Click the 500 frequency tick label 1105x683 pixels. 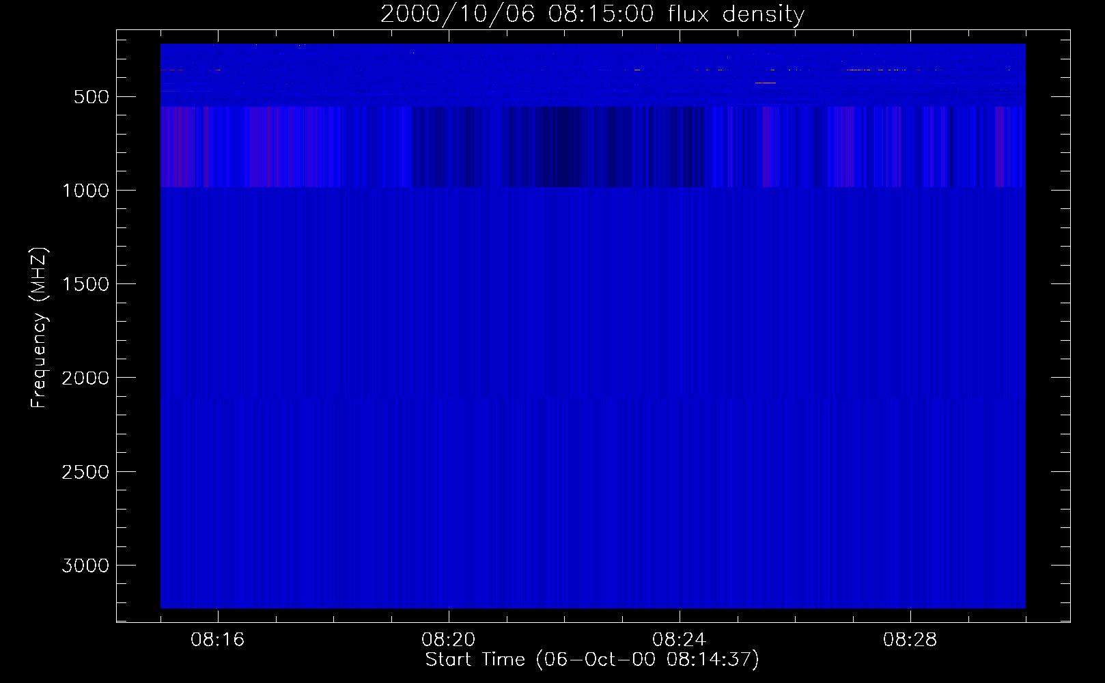click(92, 97)
